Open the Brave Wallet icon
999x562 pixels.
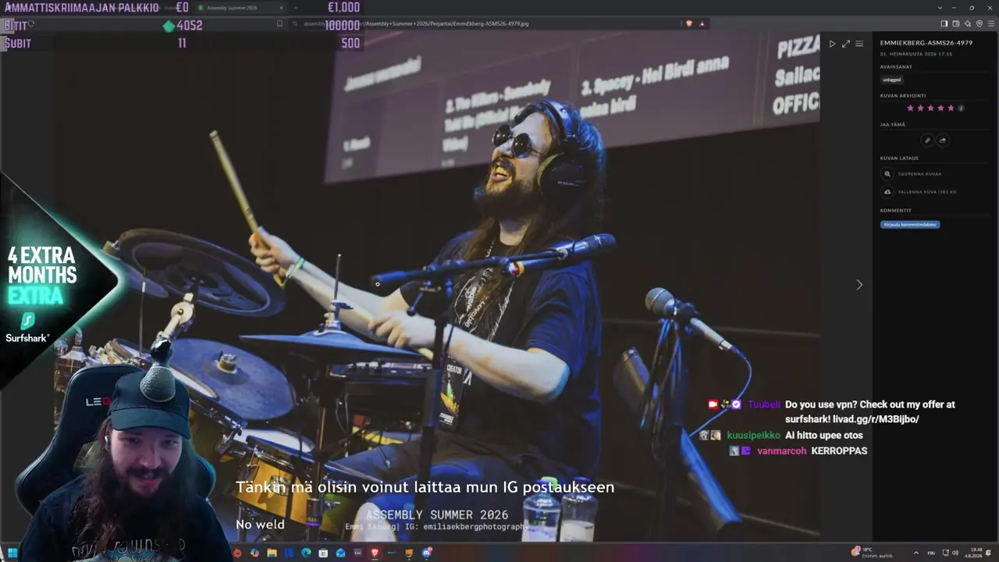pyautogui.click(x=956, y=23)
